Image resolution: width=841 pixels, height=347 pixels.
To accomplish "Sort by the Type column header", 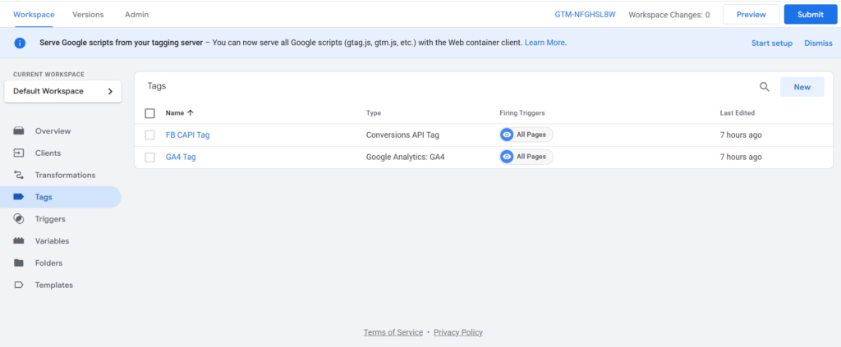I will point(374,113).
